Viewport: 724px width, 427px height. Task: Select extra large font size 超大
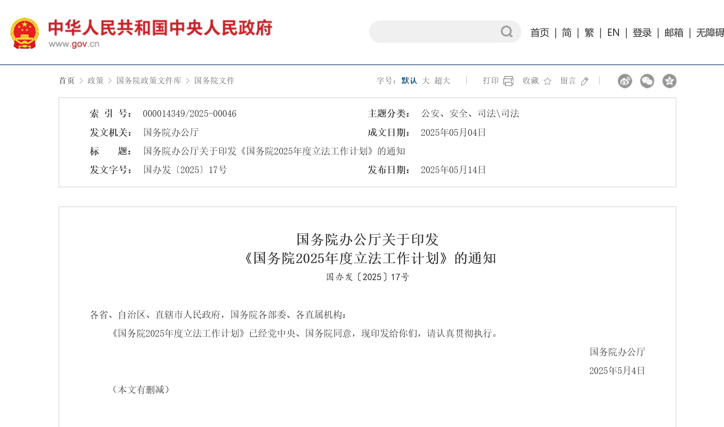[x=442, y=80]
